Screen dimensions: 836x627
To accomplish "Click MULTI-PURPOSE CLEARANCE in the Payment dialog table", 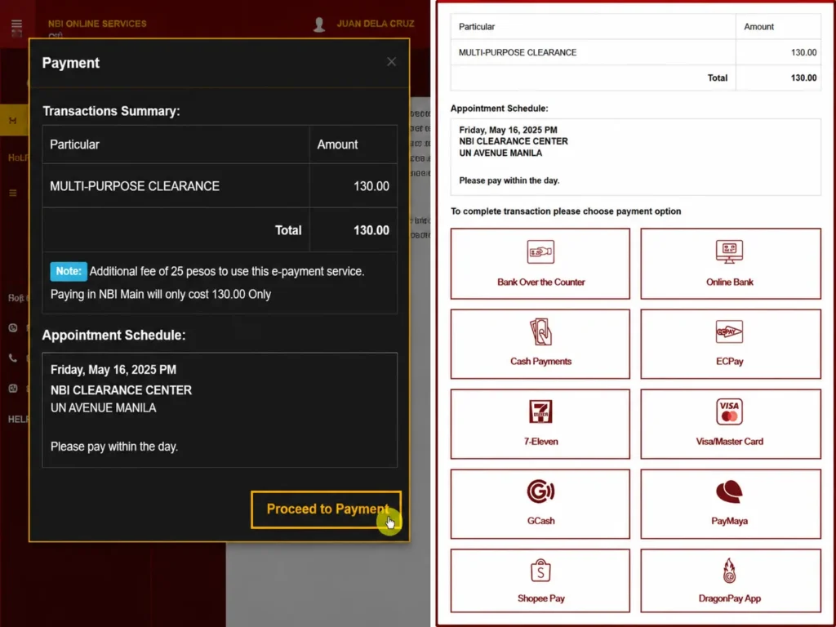I will (135, 186).
